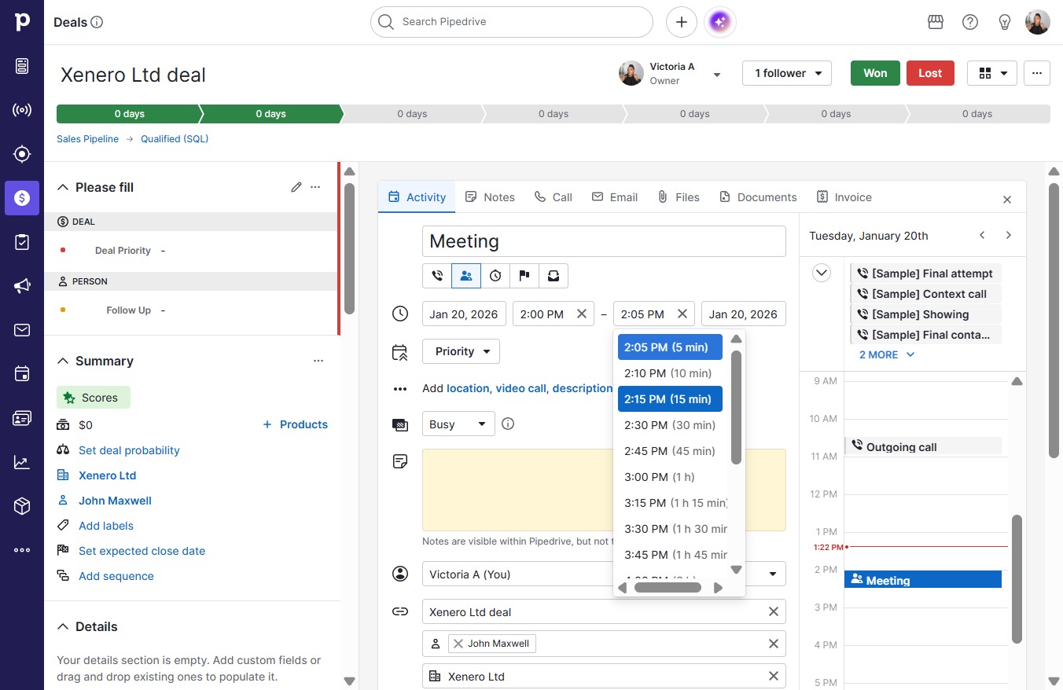This screenshot has height=690, width=1063.
Task: Open the Sales Assistant lightbulb icon
Action: tap(1005, 22)
